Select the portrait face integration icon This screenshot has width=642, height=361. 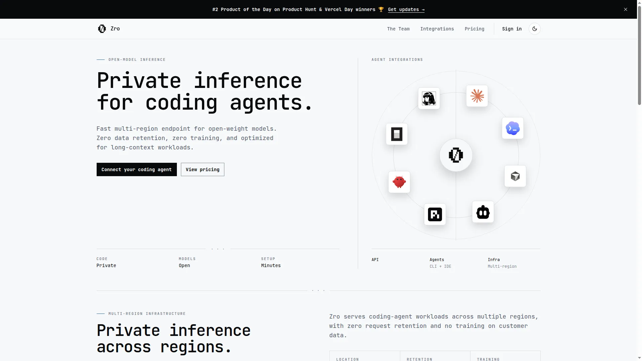click(429, 98)
